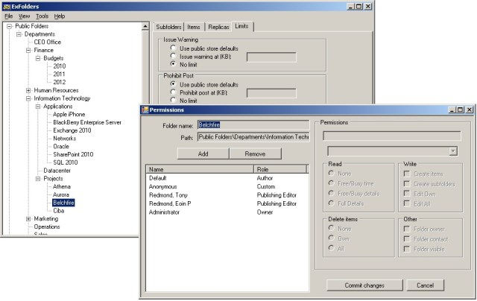
Task: Click the Add button in Permissions
Action: (x=202, y=153)
